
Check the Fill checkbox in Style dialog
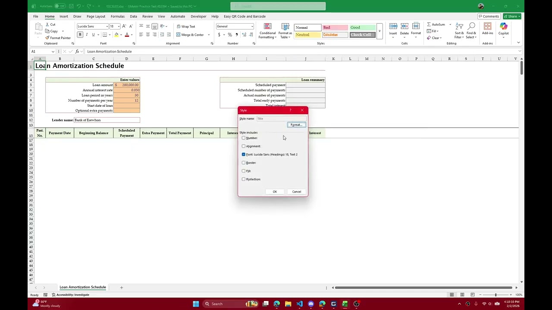tap(244, 171)
